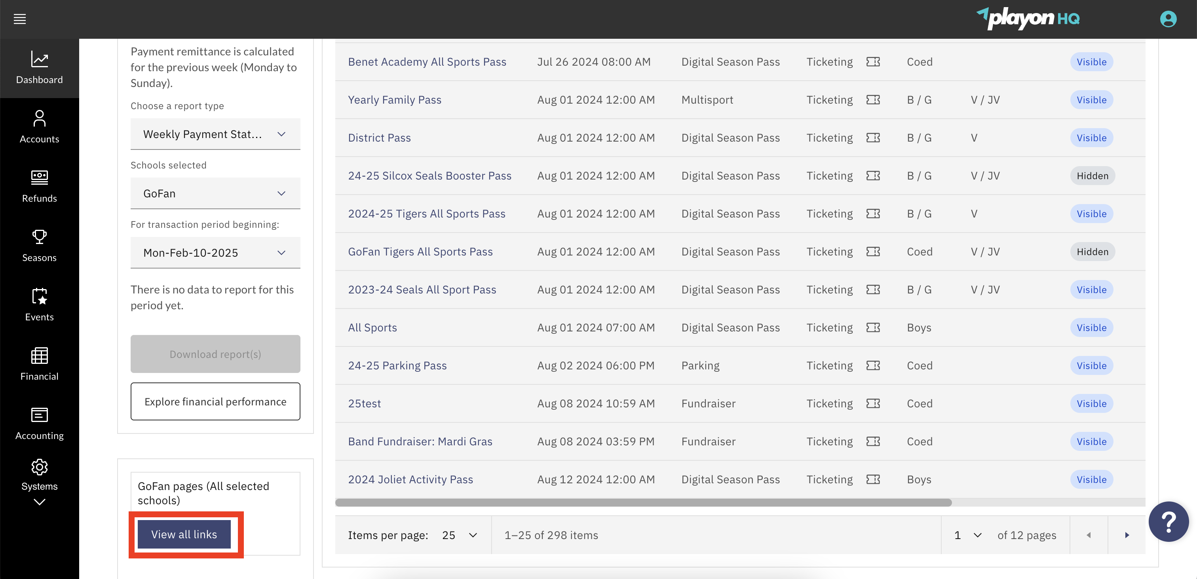Open the Seasons trophy icon
This screenshot has width=1197, height=579.
pyautogui.click(x=40, y=237)
